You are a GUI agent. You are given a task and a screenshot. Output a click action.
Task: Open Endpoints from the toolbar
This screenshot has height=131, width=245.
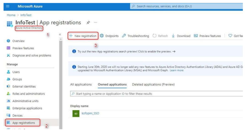coord(109,36)
